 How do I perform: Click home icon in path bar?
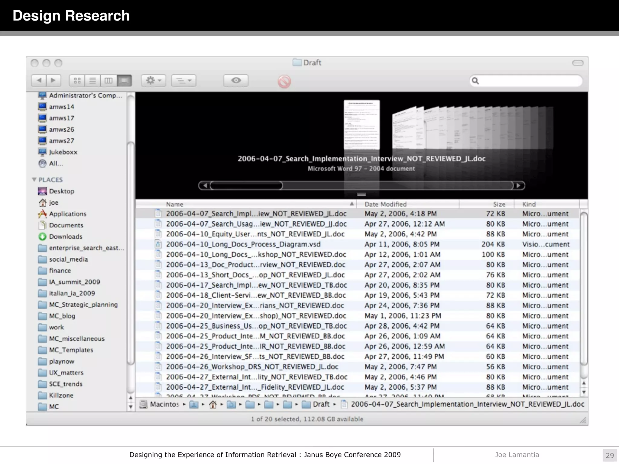(213, 404)
